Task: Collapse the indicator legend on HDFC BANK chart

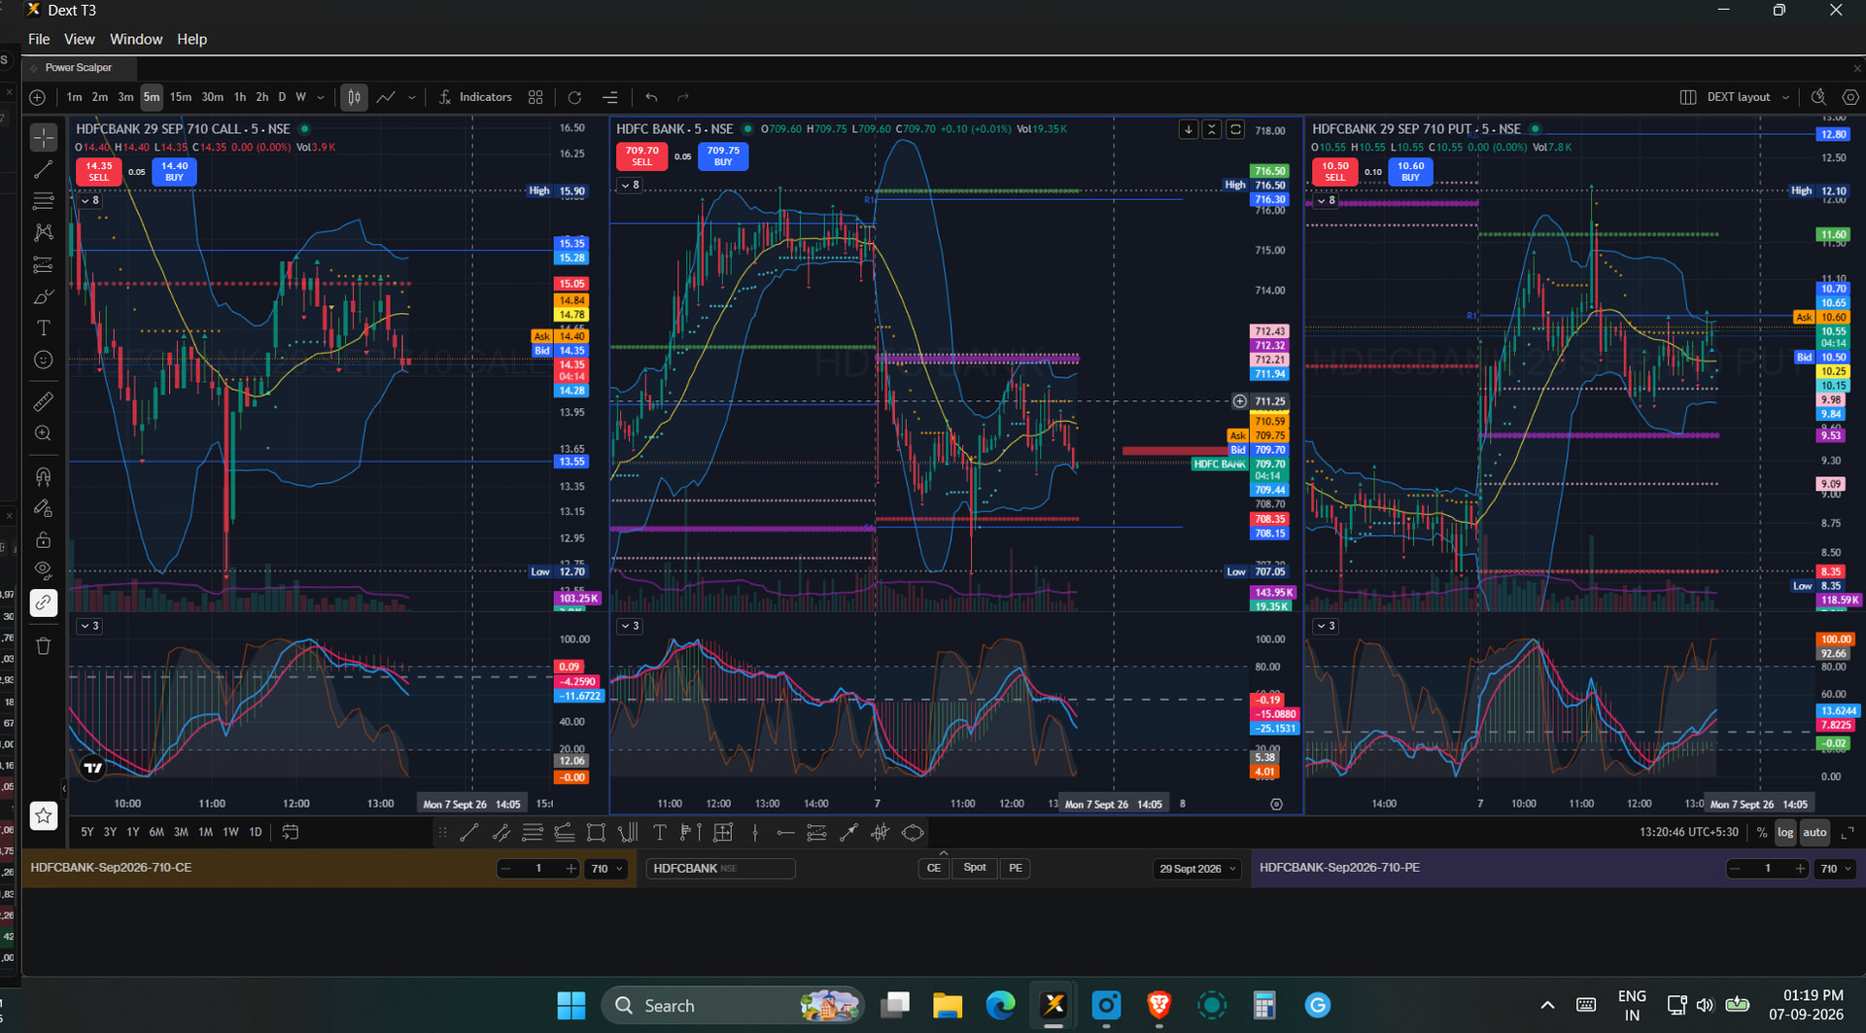Action: tap(631, 185)
